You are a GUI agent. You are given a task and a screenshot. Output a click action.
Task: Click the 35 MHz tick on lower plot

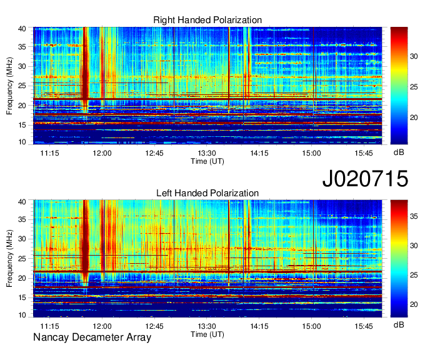coord(22,219)
